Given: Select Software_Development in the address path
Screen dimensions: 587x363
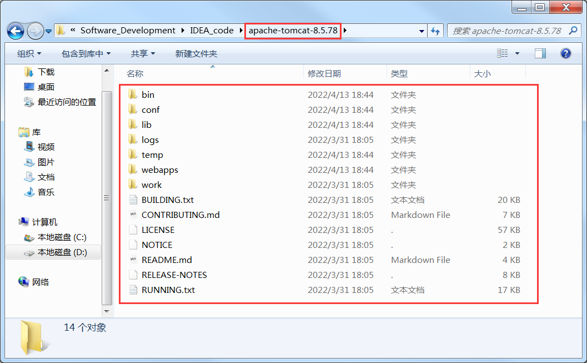Looking at the screenshot, I should coord(128,31).
